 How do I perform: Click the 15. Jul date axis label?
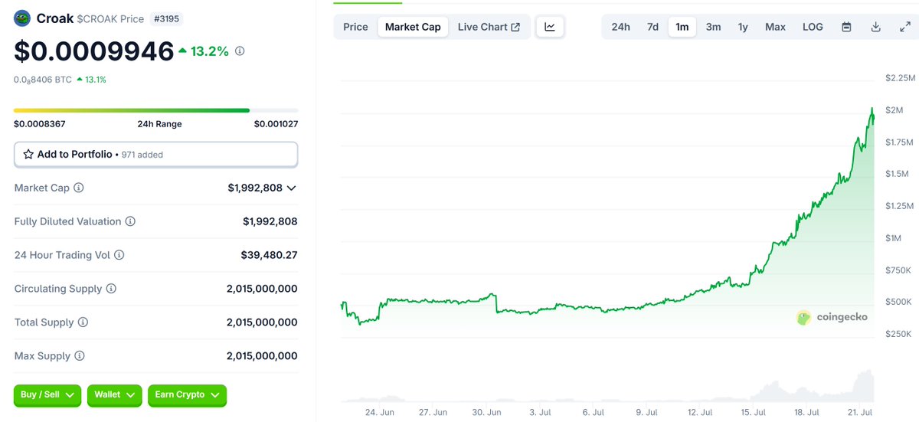coord(754,412)
